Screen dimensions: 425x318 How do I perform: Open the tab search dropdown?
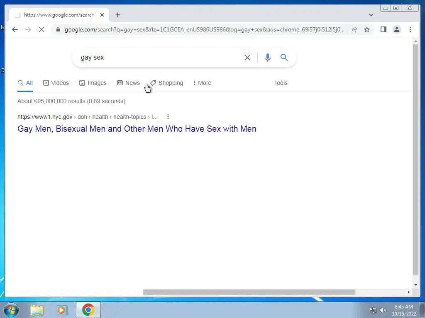(x=371, y=15)
